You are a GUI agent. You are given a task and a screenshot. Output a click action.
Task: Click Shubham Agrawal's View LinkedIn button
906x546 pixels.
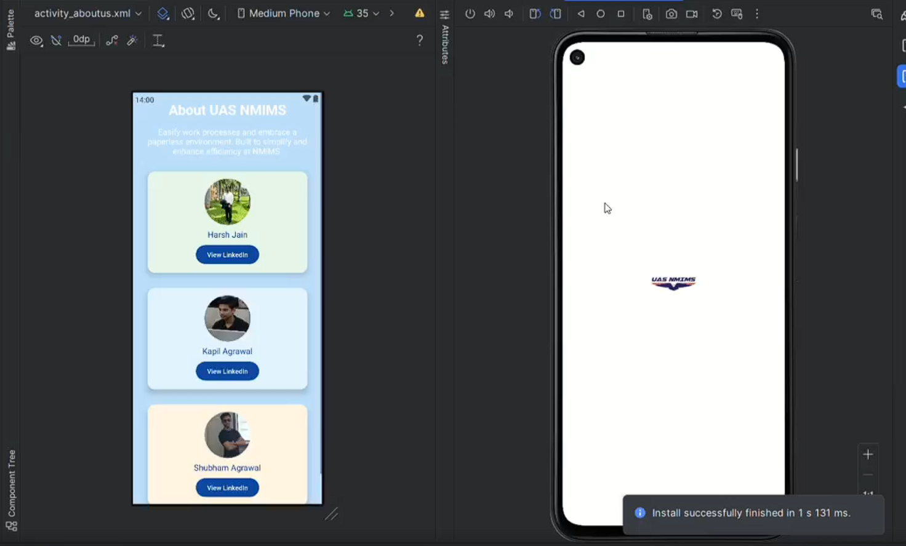point(227,488)
